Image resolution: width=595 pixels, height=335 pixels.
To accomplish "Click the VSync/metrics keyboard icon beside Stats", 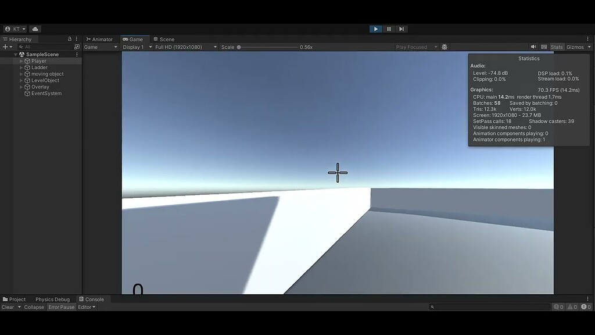I will 543,47.
